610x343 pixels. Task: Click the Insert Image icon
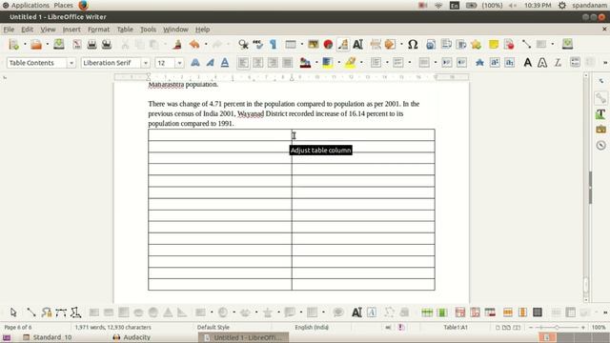pos(314,44)
